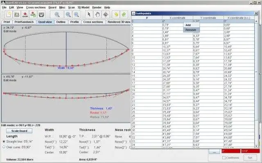Click the first magnifier zoom icon
Screen dimensions: 262x163
(57, 14)
